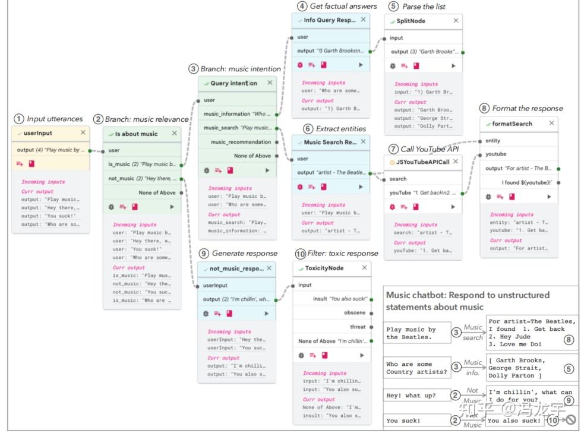Viewport: 581px width, 433px height.
Task: Run the Music Search Re node with play arrow
Action: 361,187
